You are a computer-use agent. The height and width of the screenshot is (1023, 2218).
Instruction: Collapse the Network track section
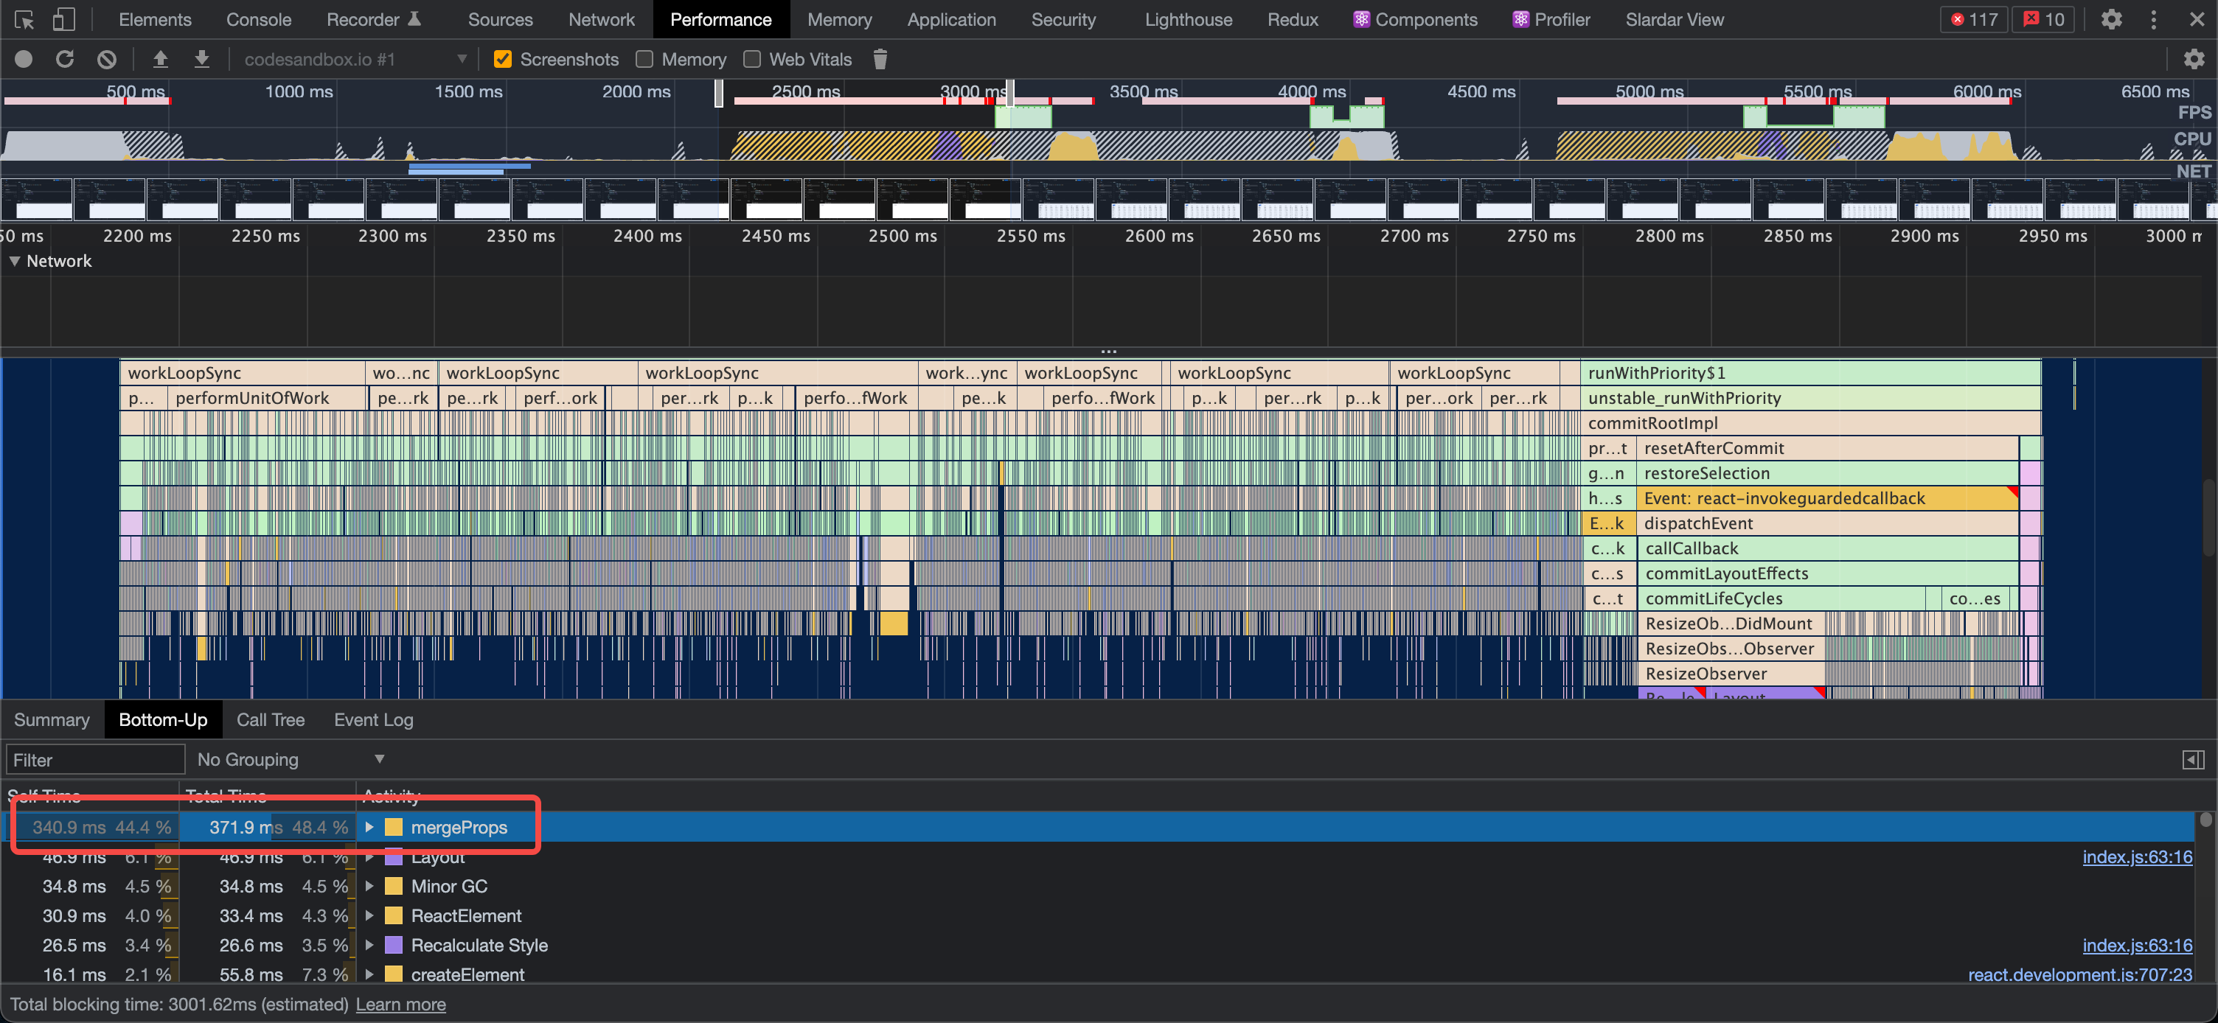click(x=15, y=262)
